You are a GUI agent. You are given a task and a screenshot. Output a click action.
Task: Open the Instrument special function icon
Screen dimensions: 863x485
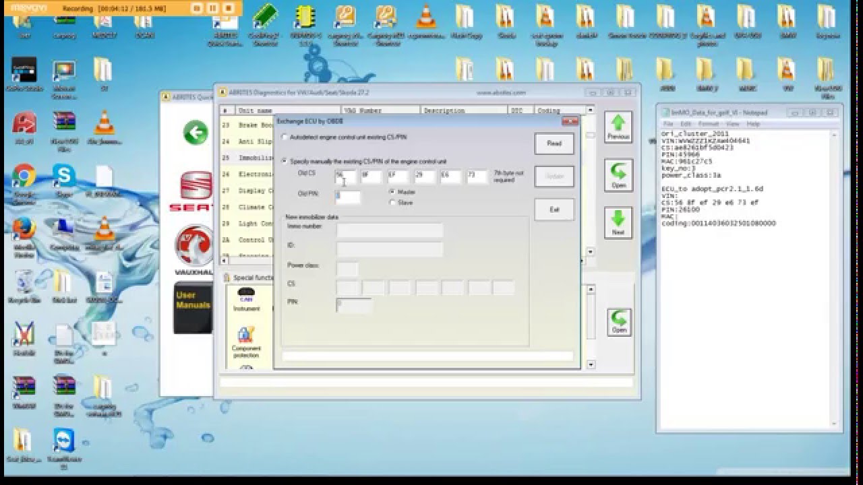[x=246, y=300]
